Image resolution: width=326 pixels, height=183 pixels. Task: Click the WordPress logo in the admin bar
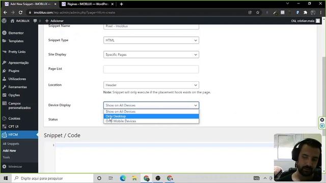point(4,21)
